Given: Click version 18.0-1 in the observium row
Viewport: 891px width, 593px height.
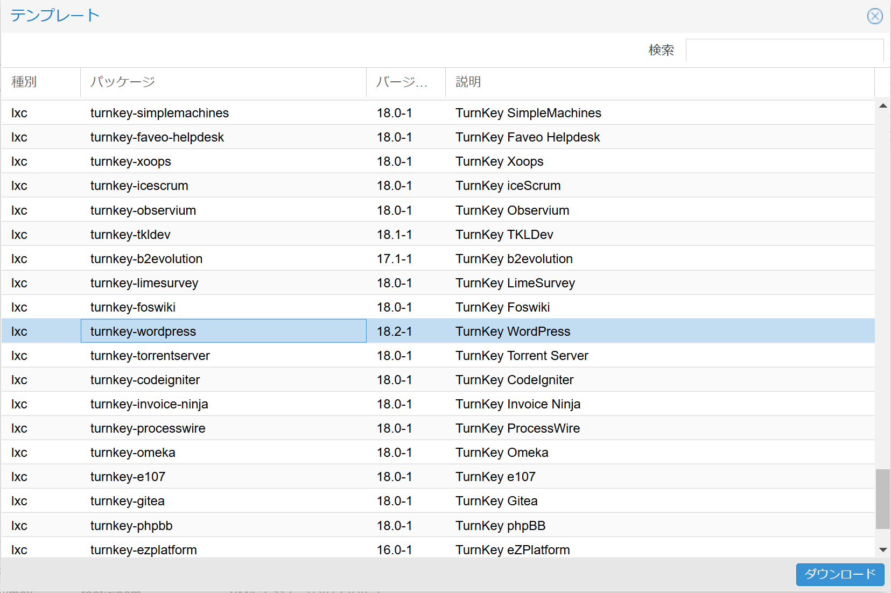Looking at the screenshot, I should click(x=394, y=210).
